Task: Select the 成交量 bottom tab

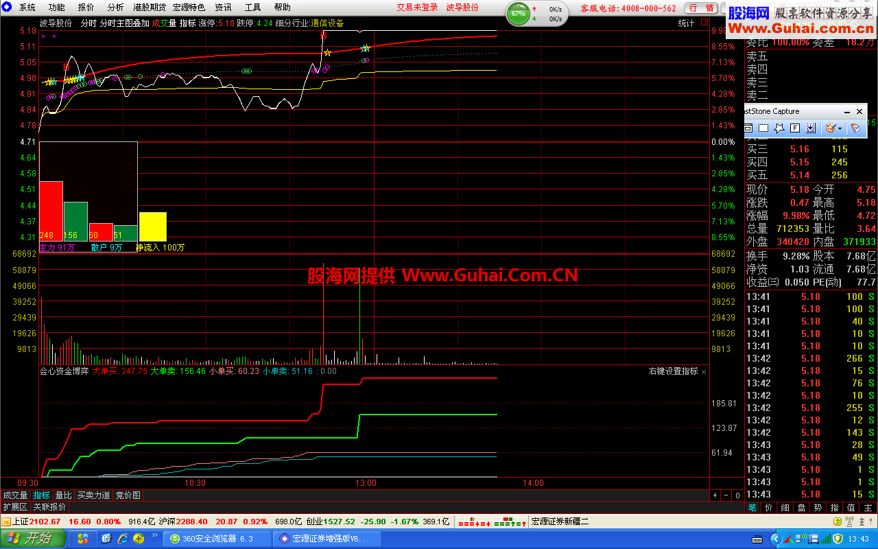Action: tap(16, 495)
